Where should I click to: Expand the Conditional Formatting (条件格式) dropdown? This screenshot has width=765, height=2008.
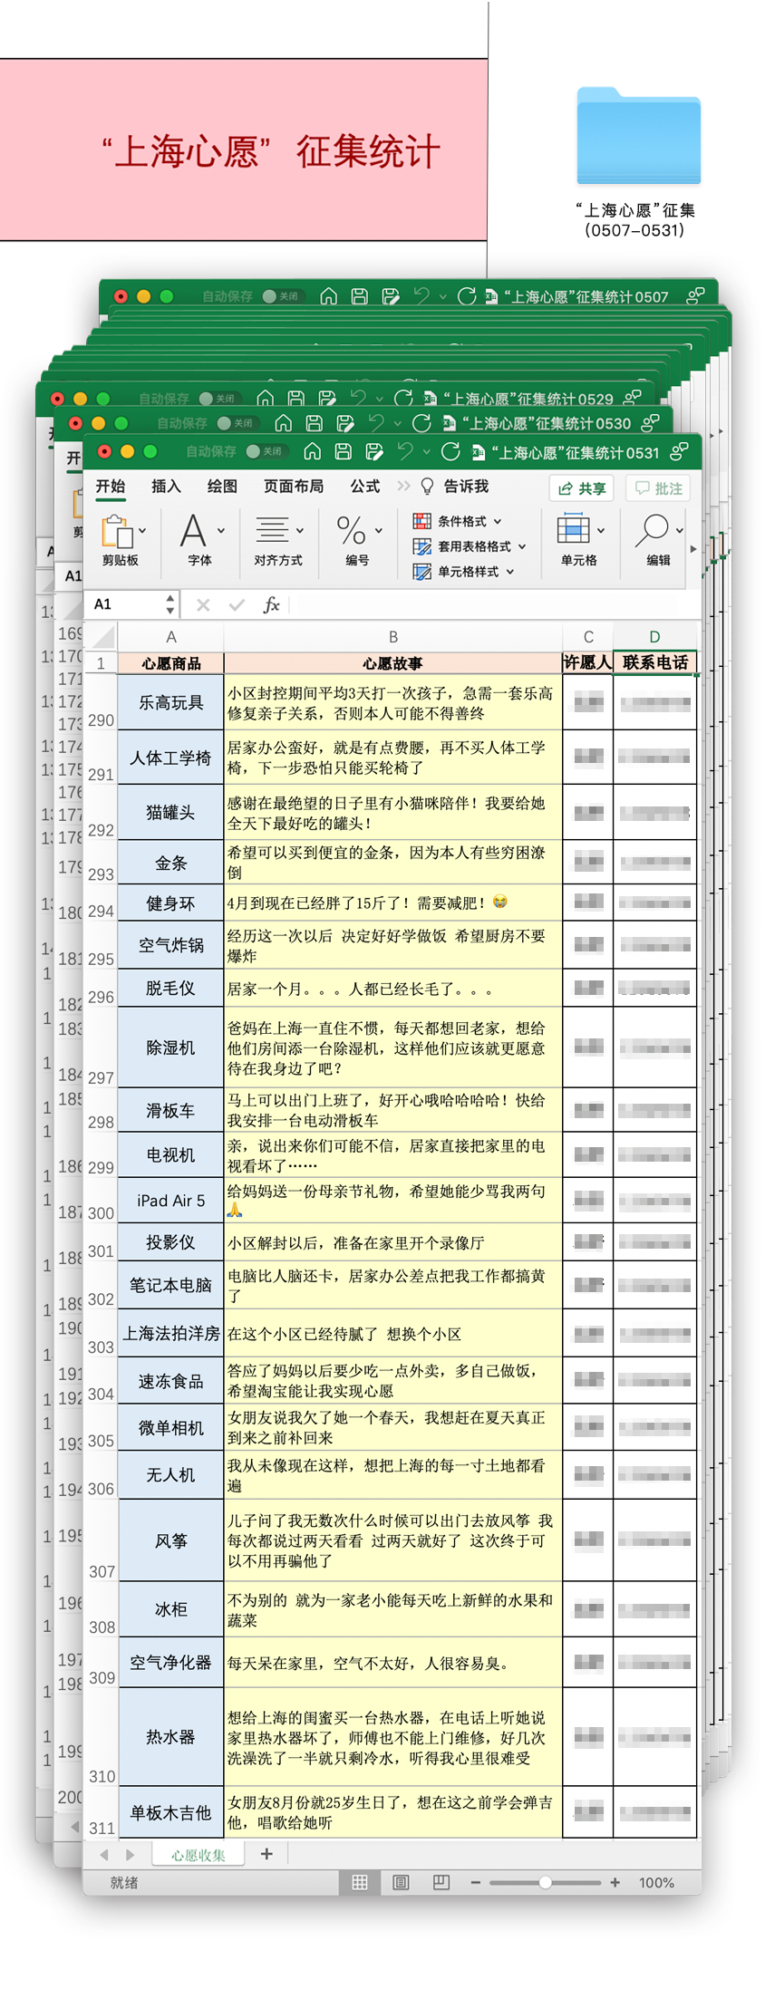(497, 521)
